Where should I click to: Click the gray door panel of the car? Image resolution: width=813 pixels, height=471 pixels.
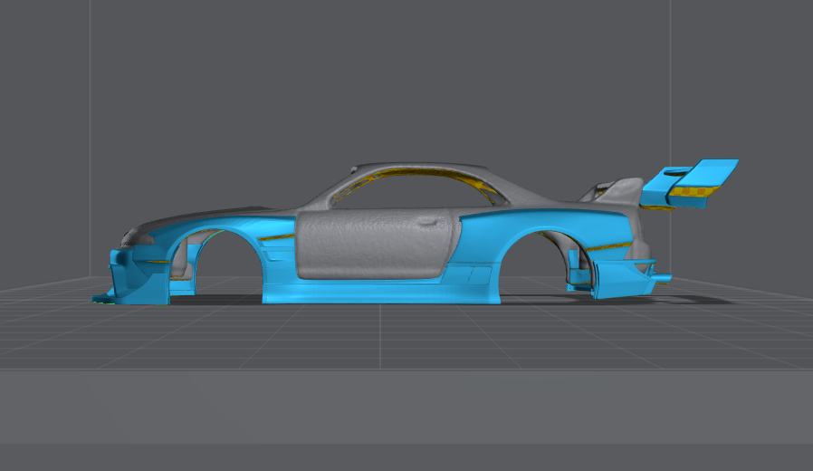pos(371,245)
